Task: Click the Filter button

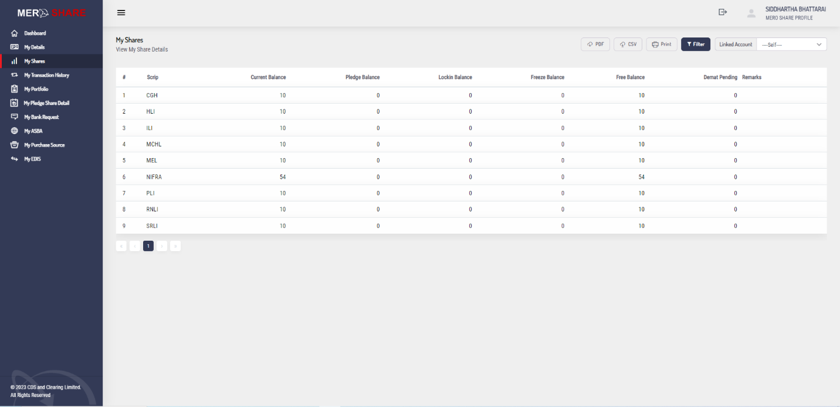Action: (696, 45)
